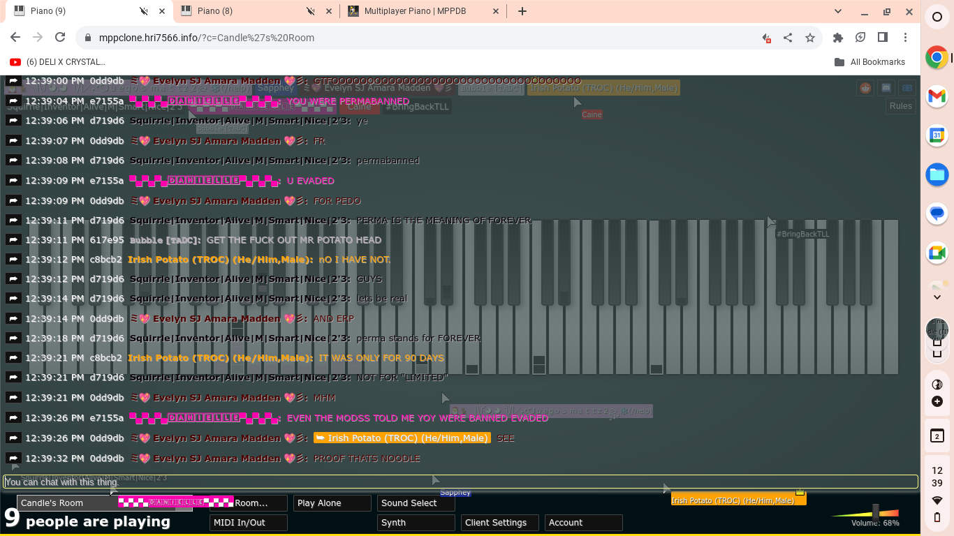Open Client Settings
This screenshot has width=954, height=536.
point(499,522)
